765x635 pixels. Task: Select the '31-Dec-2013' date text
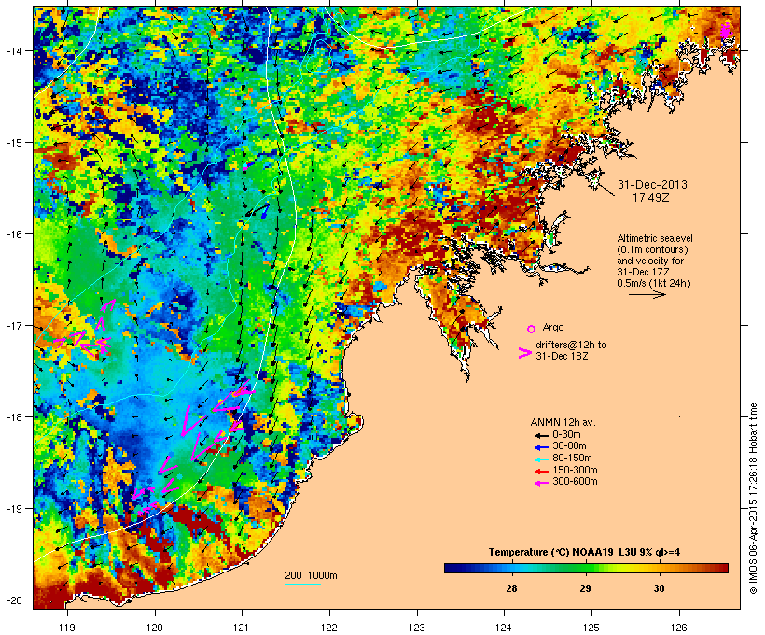coord(652,185)
